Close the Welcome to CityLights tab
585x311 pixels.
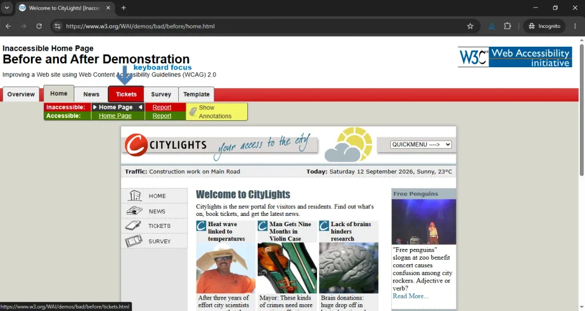(108, 8)
